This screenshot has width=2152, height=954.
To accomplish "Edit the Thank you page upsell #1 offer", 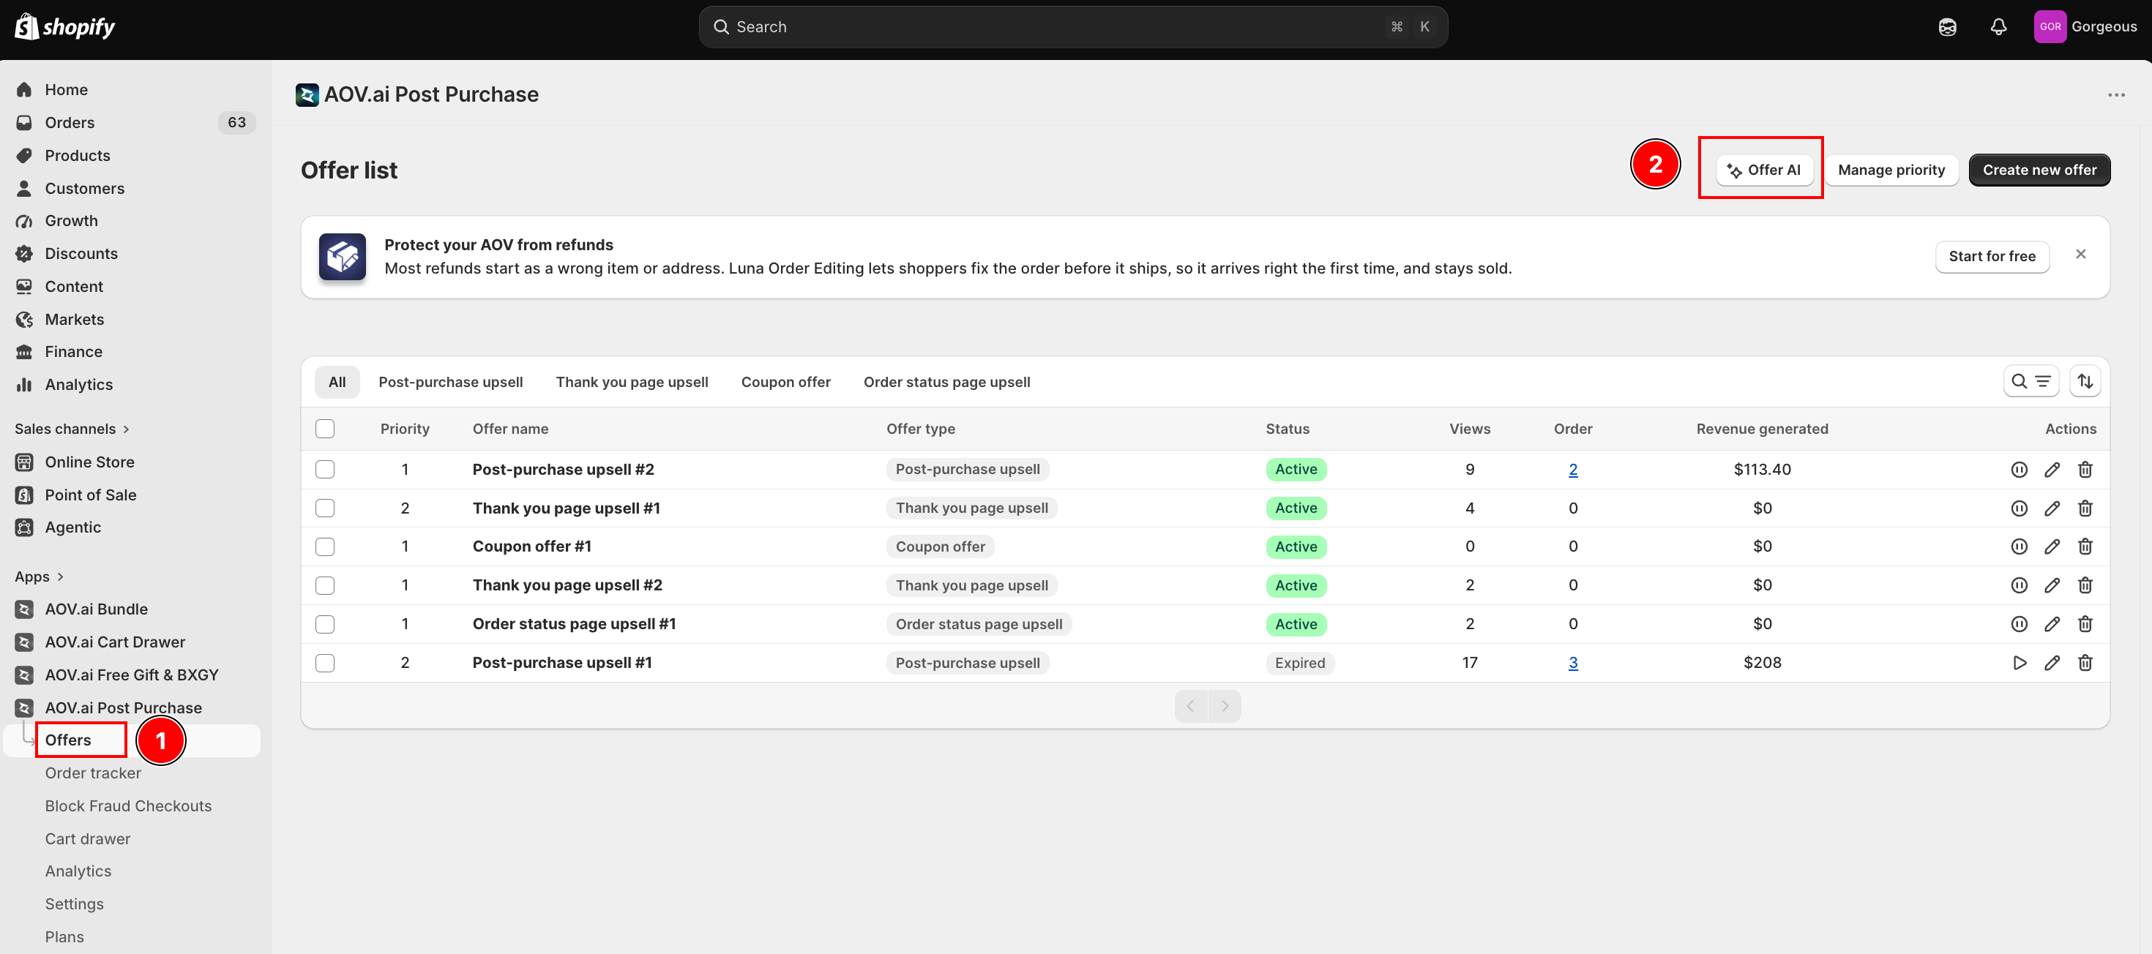I will (2052, 508).
